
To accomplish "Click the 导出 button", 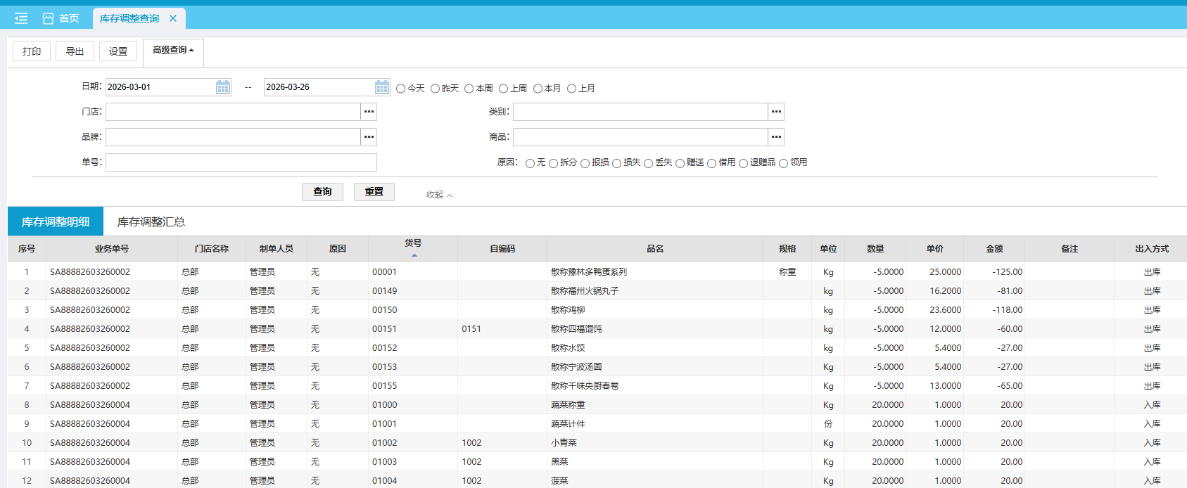I will pyautogui.click(x=75, y=51).
